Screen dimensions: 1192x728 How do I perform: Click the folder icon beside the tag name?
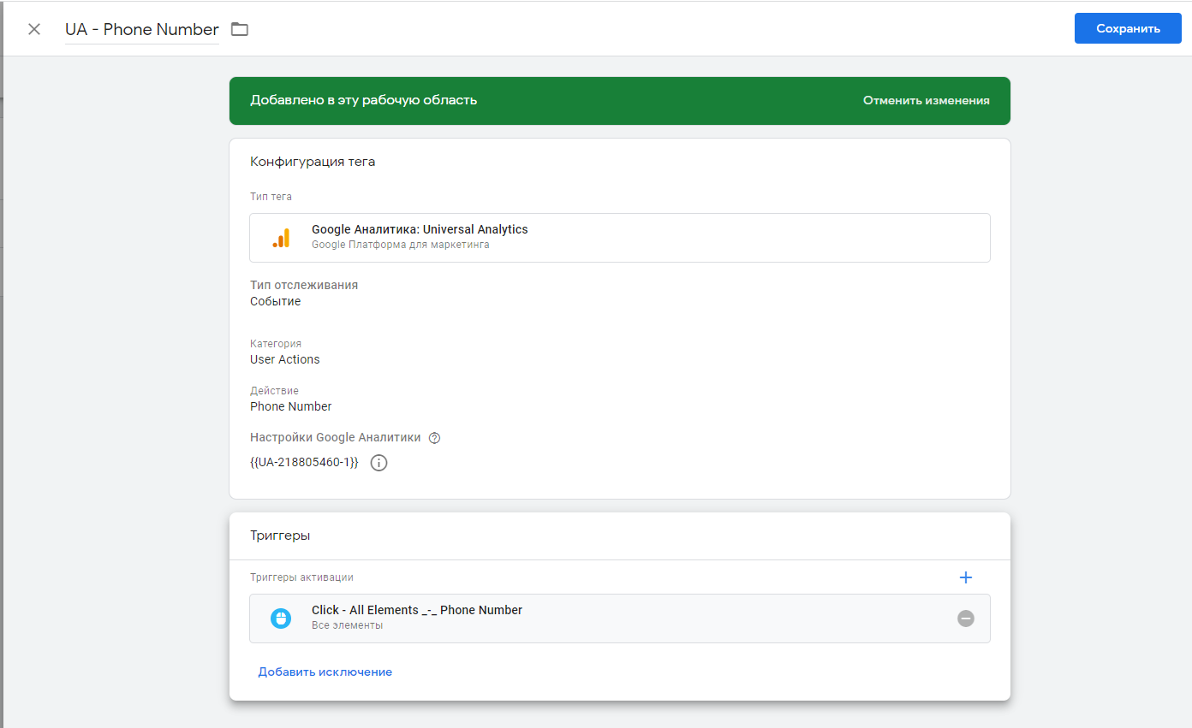point(240,29)
